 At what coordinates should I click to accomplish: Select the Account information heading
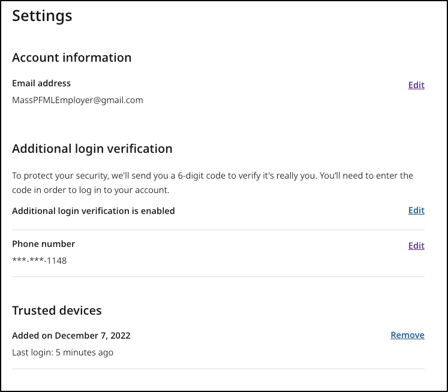tap(71, 58)
